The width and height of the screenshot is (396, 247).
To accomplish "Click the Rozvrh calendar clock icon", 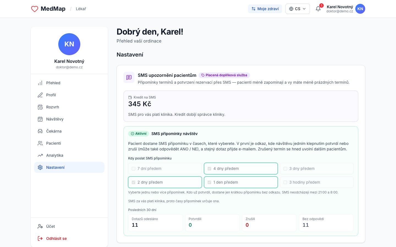I will pyautogui.click(x=40, y=107).
